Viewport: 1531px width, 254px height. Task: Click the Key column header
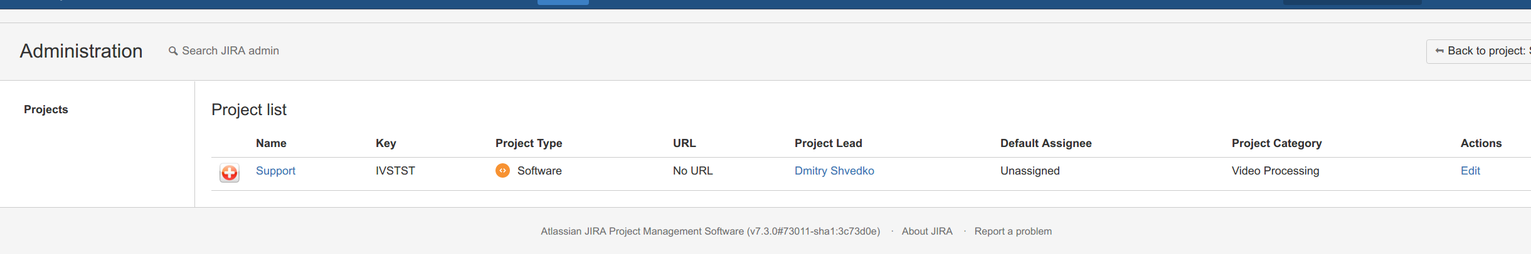pyautogui.click(x=386, y=143)
